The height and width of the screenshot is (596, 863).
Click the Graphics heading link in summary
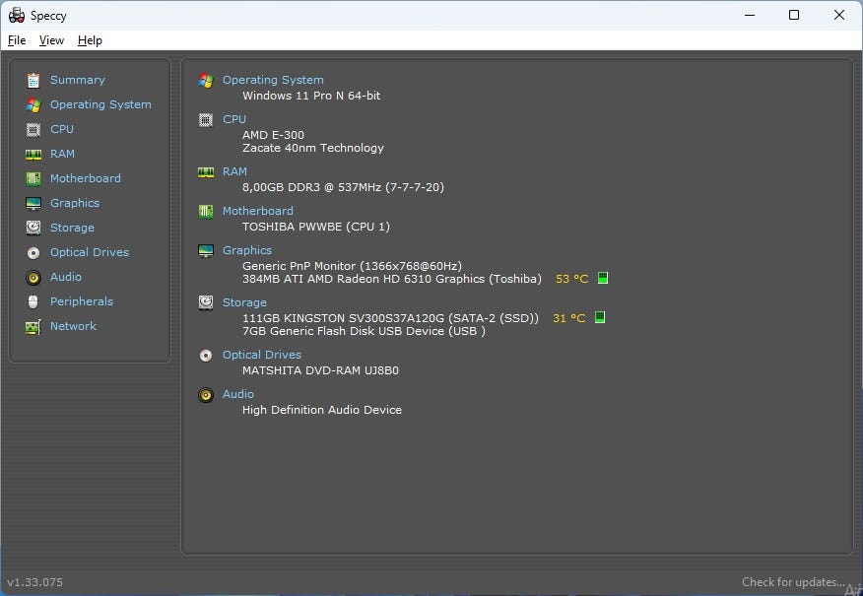[x=247, y=250]
